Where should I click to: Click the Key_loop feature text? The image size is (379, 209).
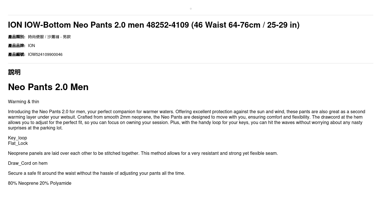click(x=17, y=138)
